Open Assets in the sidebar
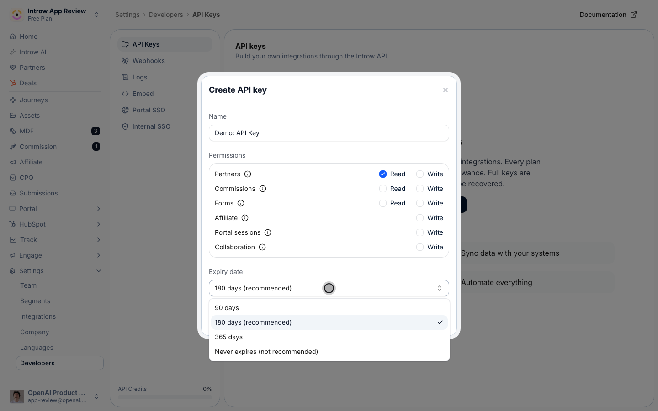 coord(55,116)
